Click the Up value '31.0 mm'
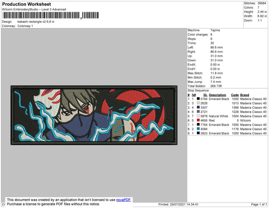Image resolution: width=269 pixels, height=208 pixels. coord(217,56)
